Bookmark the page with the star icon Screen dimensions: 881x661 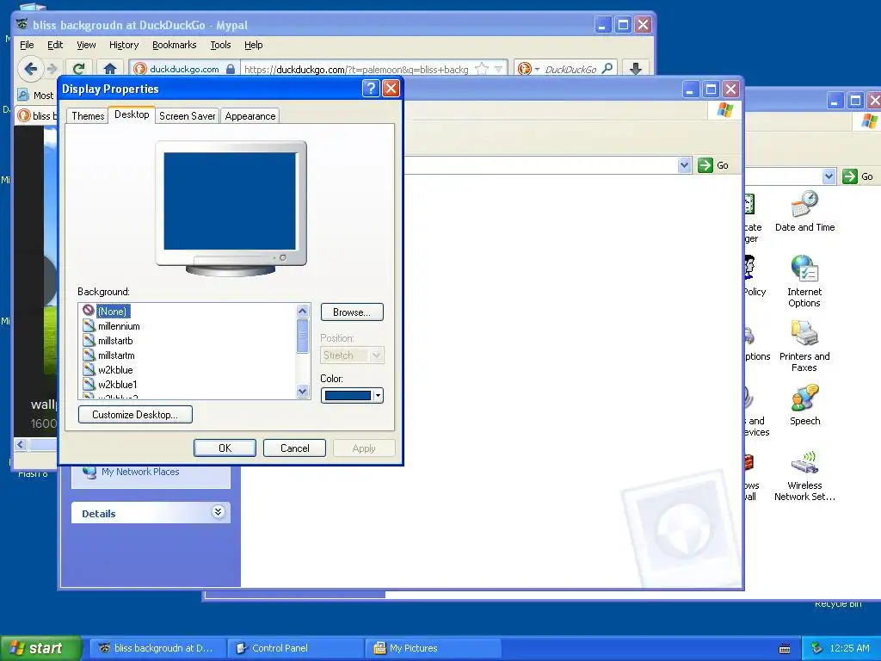482,69
